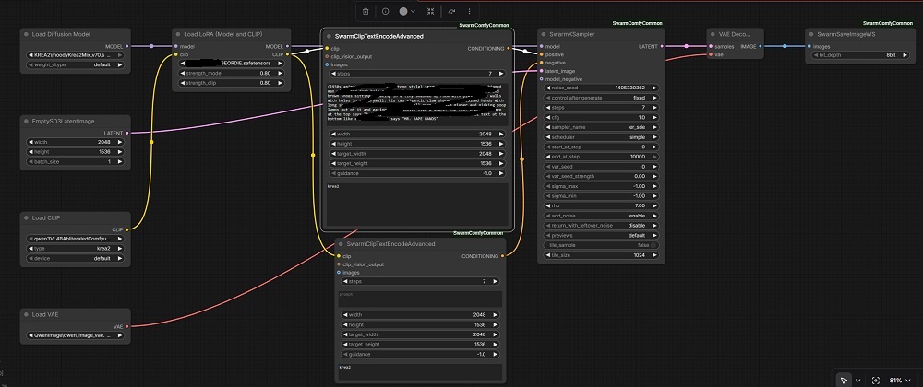Open the qwen3VL clip name selector

(76, 239)
